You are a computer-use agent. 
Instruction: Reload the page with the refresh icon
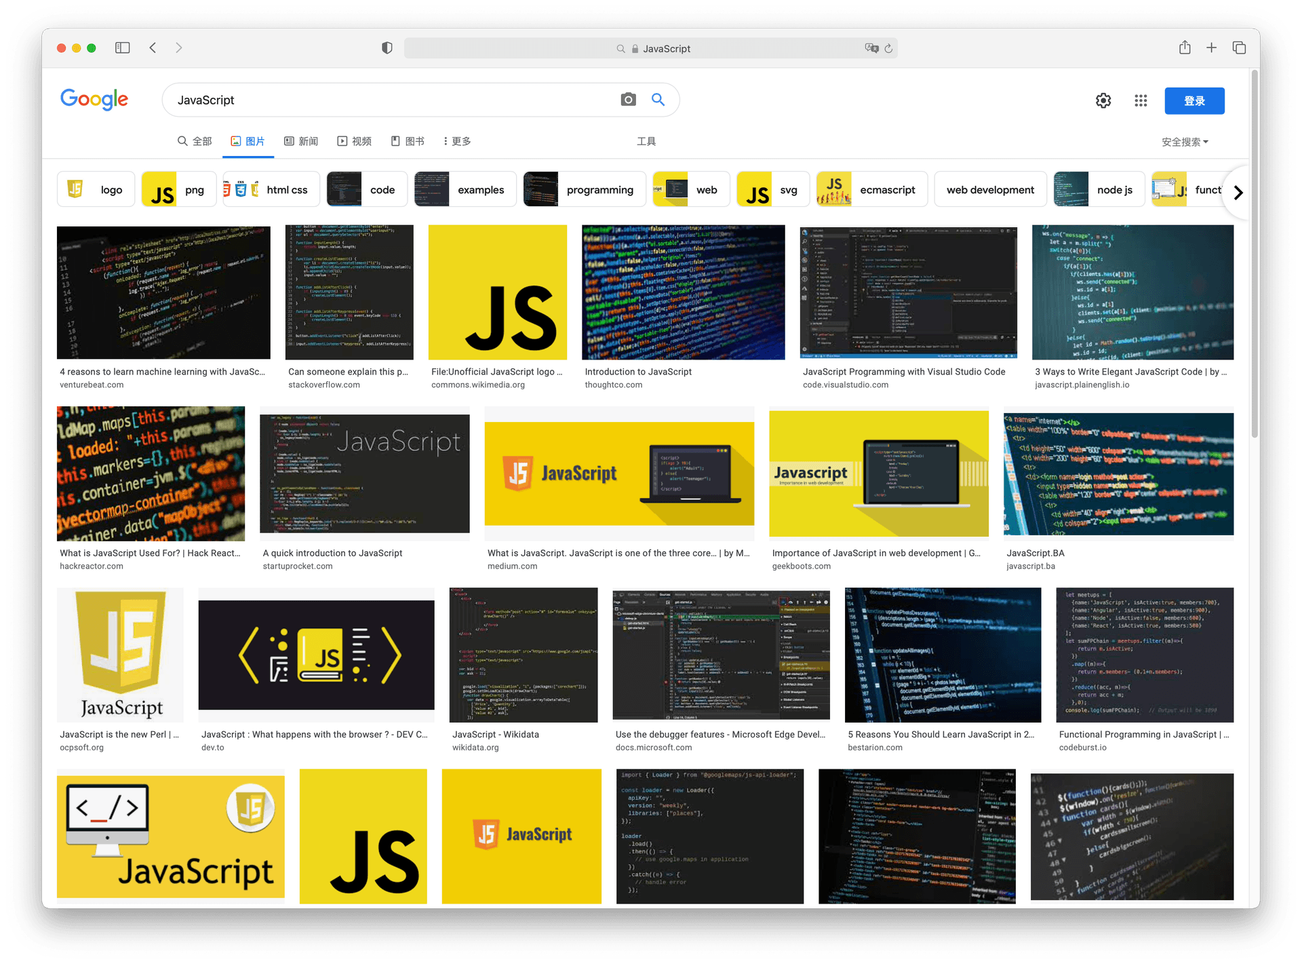click(888, 48)
